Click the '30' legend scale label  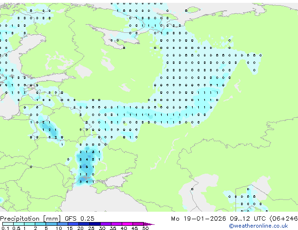[x=102, y=228]
